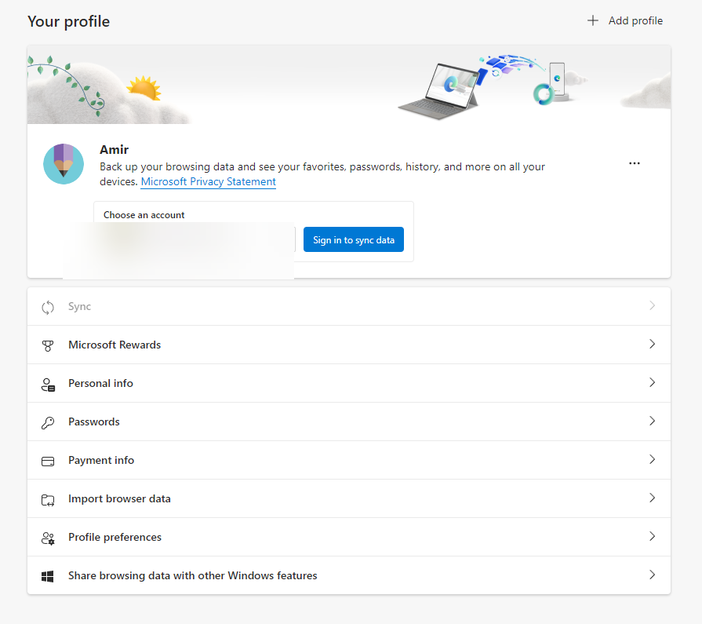Click the Payment info card icon
Image resolution: width=702 pixels, height=624 pixels.
point(48,461)
